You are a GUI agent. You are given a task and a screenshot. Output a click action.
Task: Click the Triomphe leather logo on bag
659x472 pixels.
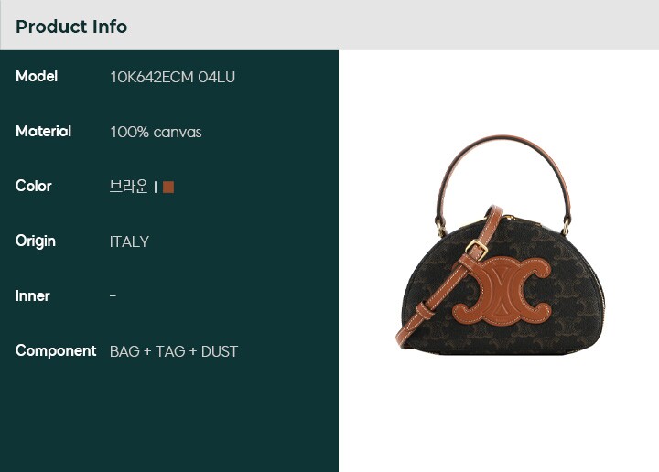pyautogui.click(x=502, y=291)
